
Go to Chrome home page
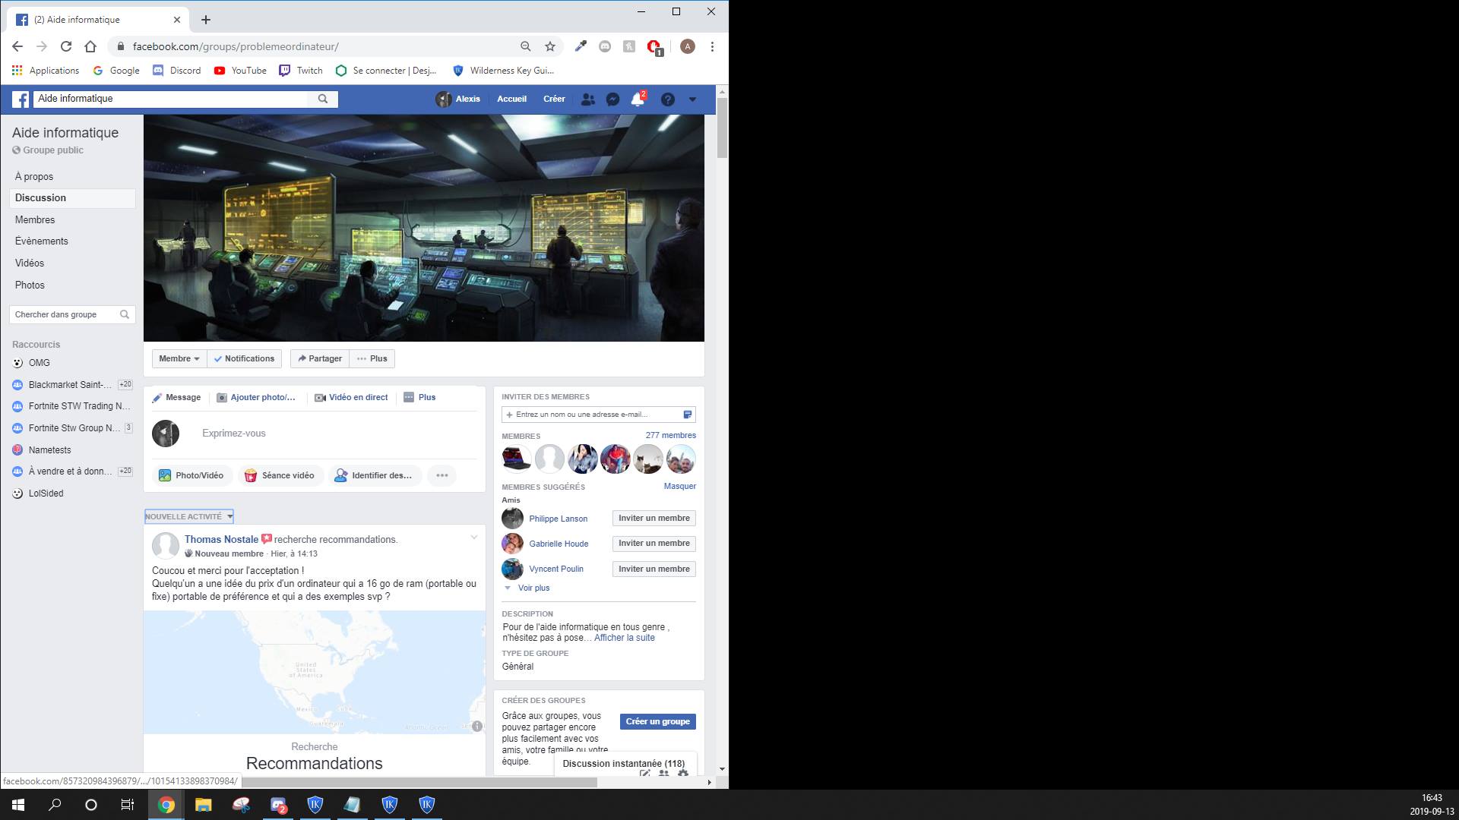90,46
